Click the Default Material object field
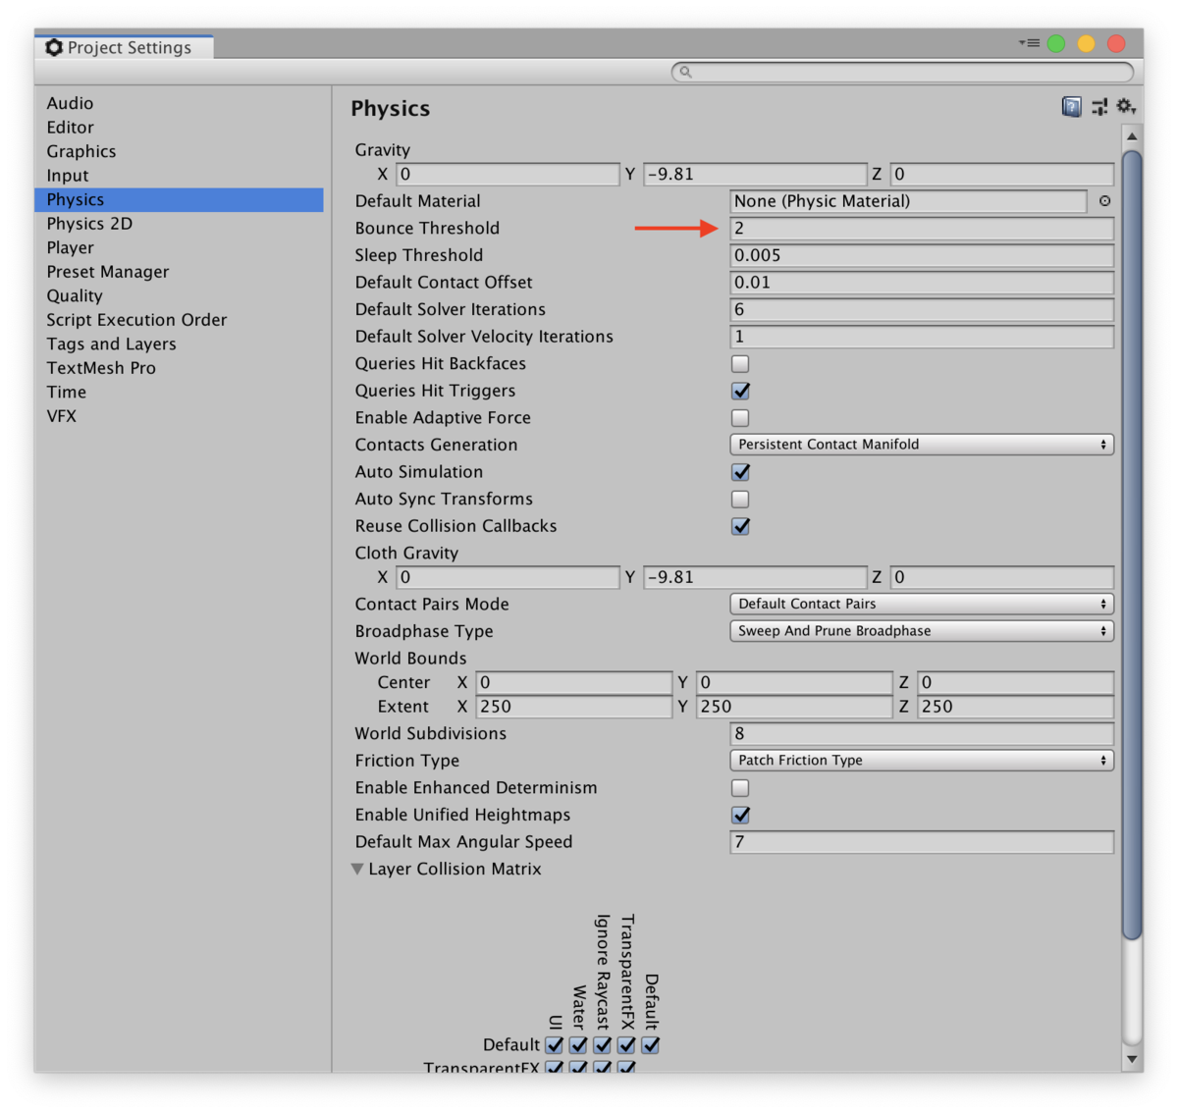This screenshot has height=1113, width=1178. click(908, 201)
